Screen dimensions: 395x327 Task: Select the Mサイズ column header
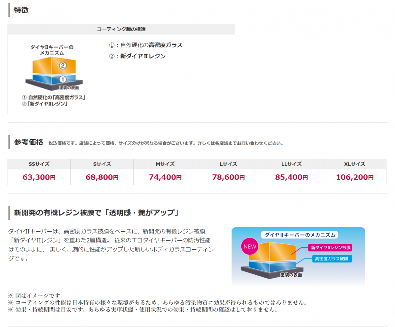[x=165, y=164]
